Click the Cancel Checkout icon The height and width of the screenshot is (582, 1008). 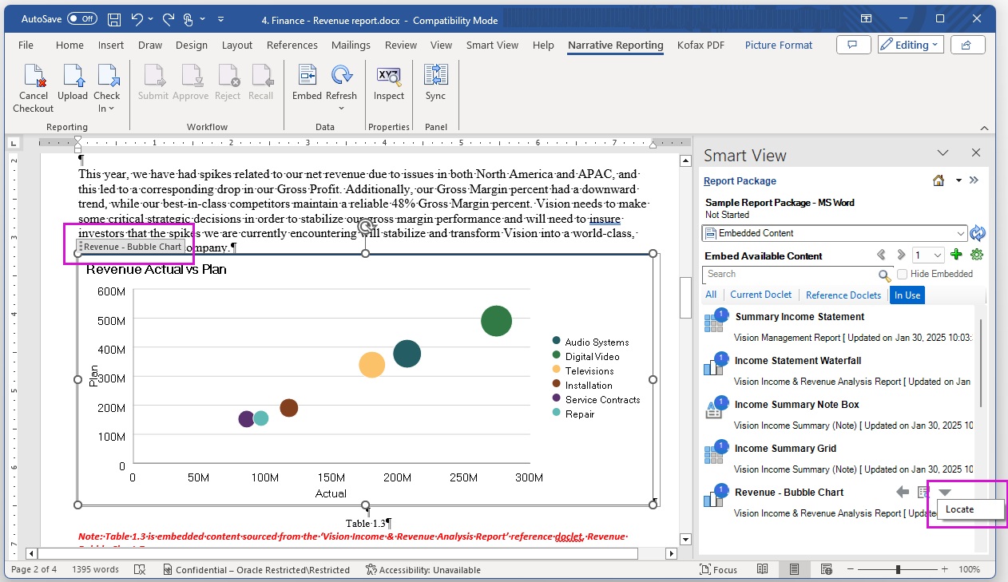[x=34, y=76]
